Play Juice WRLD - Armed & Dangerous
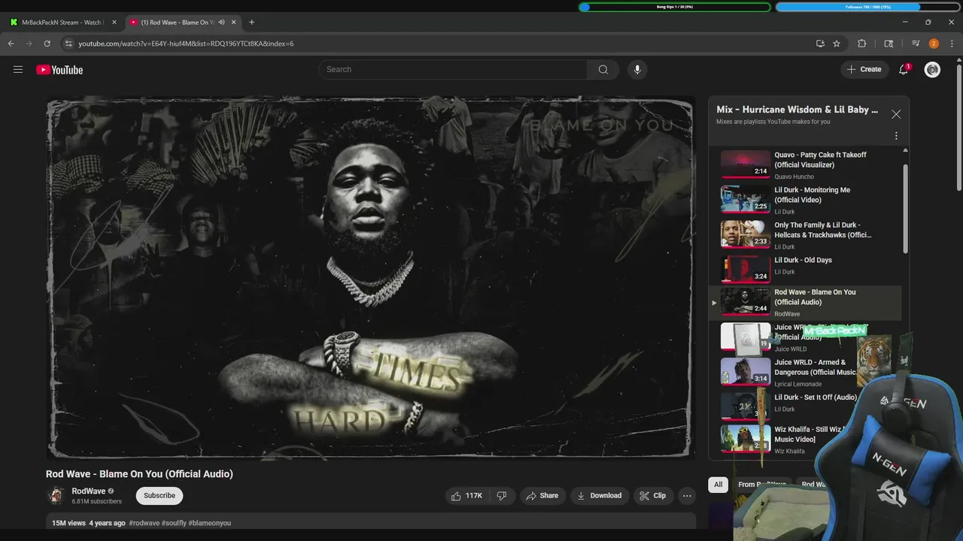Image resolution: width=963 pixels, height=541 pixels. click(x=790, y=373)
